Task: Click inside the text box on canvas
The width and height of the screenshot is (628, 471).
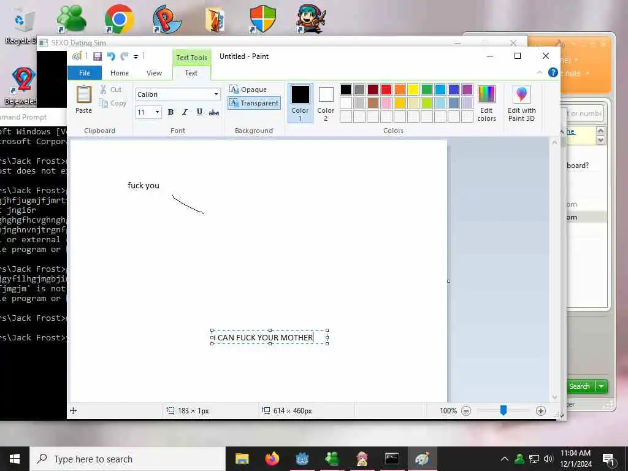Action: click(270, 337)
